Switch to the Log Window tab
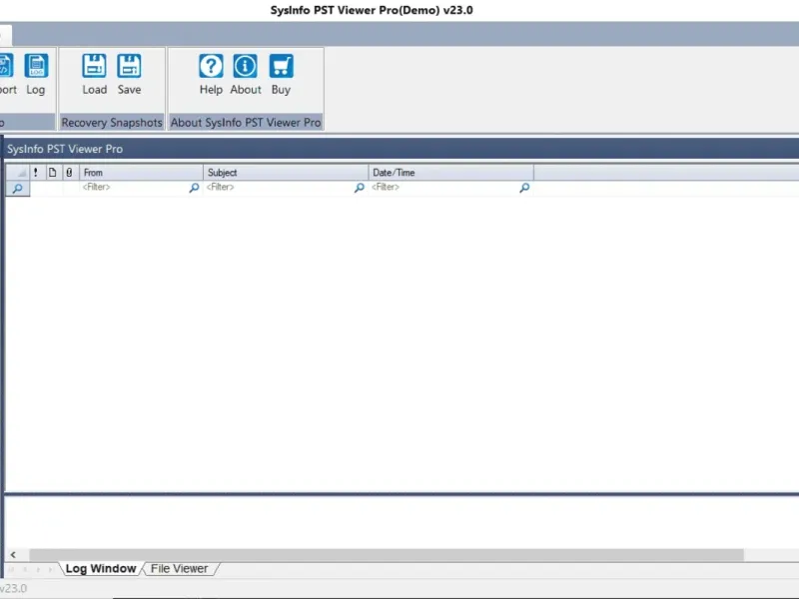Viewport: 799px width, 599px height. pyautogui.click(x=101, y=568)
